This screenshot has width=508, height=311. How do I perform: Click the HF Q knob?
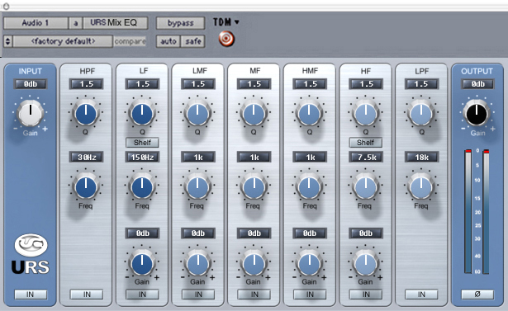365,114
